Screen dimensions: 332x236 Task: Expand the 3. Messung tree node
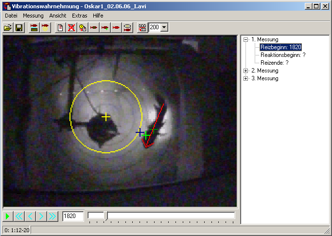pos(245,79)
